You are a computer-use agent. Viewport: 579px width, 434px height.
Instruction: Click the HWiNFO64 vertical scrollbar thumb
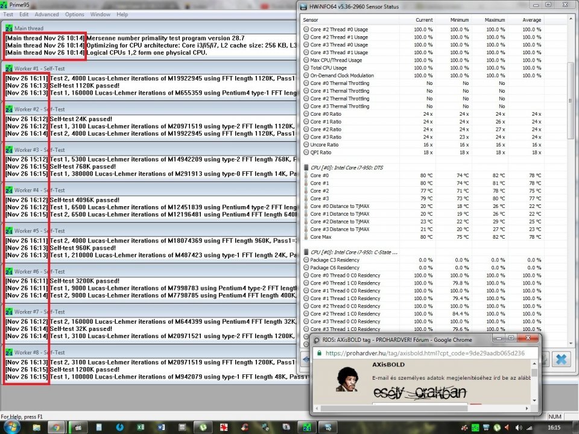571,101
